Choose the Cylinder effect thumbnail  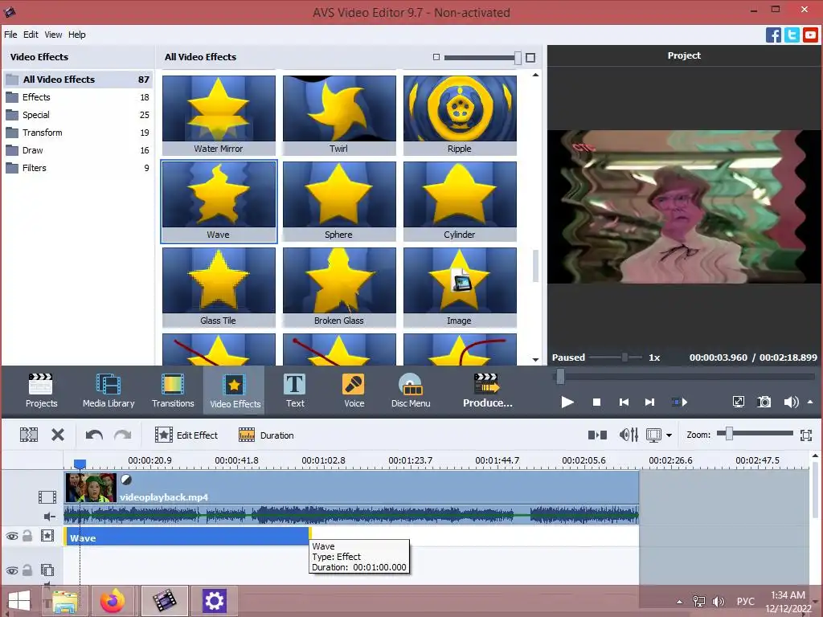tap(460, 201)
